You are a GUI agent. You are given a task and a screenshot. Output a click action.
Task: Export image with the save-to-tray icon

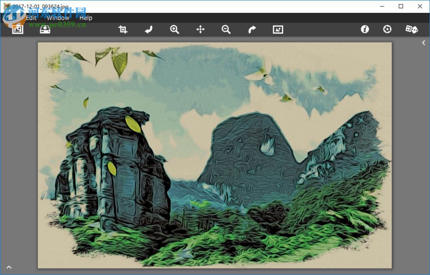pos(45,29)
